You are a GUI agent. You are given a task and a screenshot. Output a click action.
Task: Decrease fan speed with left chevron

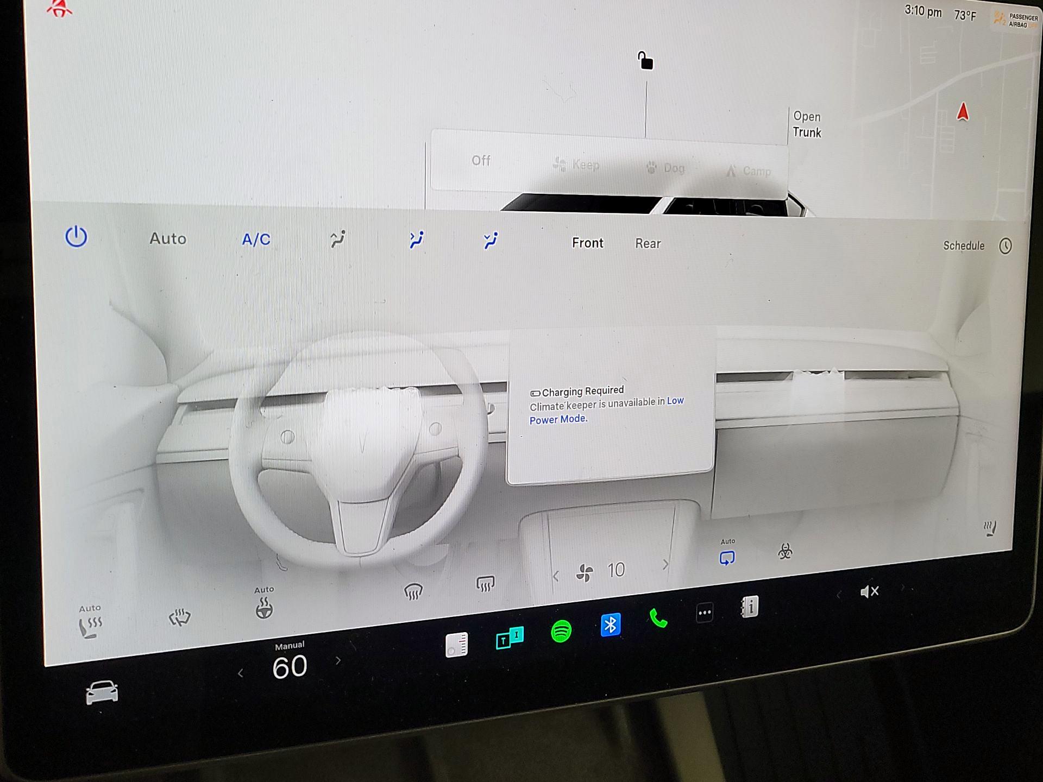coord(556,576)
